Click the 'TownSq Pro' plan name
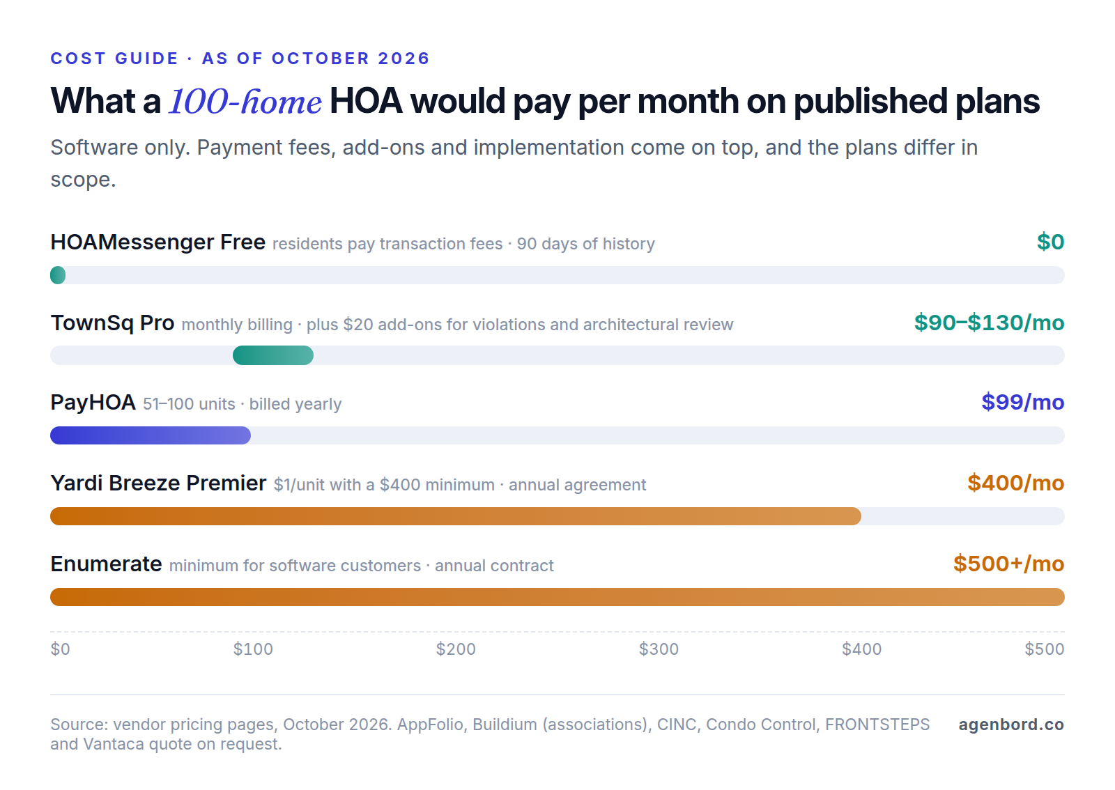Viewport: 1115px width, 790px height. tap(112, 323)
